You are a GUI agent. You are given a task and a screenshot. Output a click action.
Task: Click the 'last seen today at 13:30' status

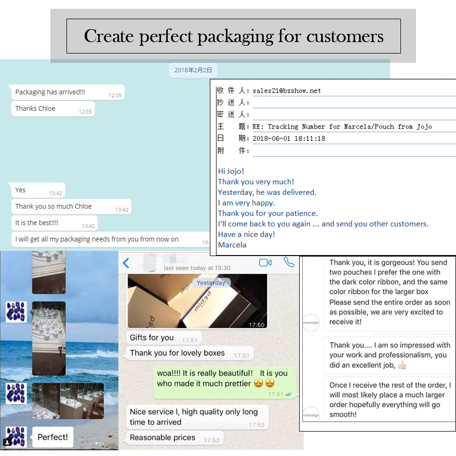pyautogui.click(x=197, y=268)
